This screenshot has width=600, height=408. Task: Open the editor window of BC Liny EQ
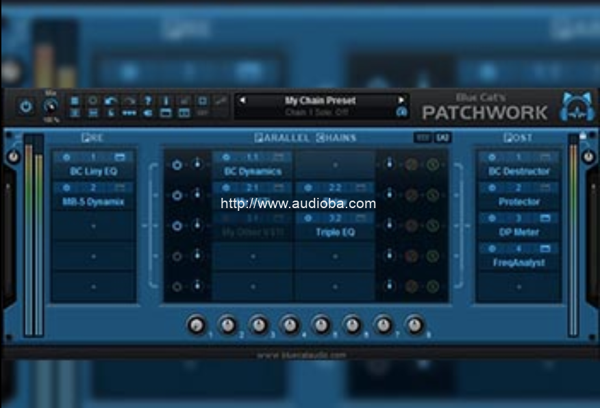coord(120,157)
